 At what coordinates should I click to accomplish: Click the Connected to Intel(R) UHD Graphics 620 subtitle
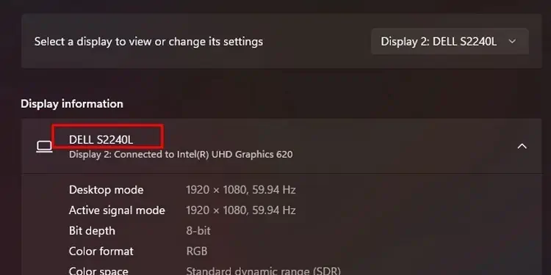coord(181,154)
